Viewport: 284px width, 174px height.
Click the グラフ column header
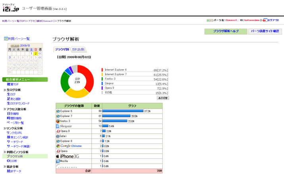[x=132, y=106]
